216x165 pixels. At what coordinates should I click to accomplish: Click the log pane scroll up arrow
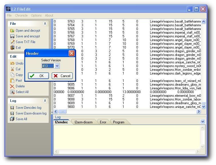coord(202,128)
